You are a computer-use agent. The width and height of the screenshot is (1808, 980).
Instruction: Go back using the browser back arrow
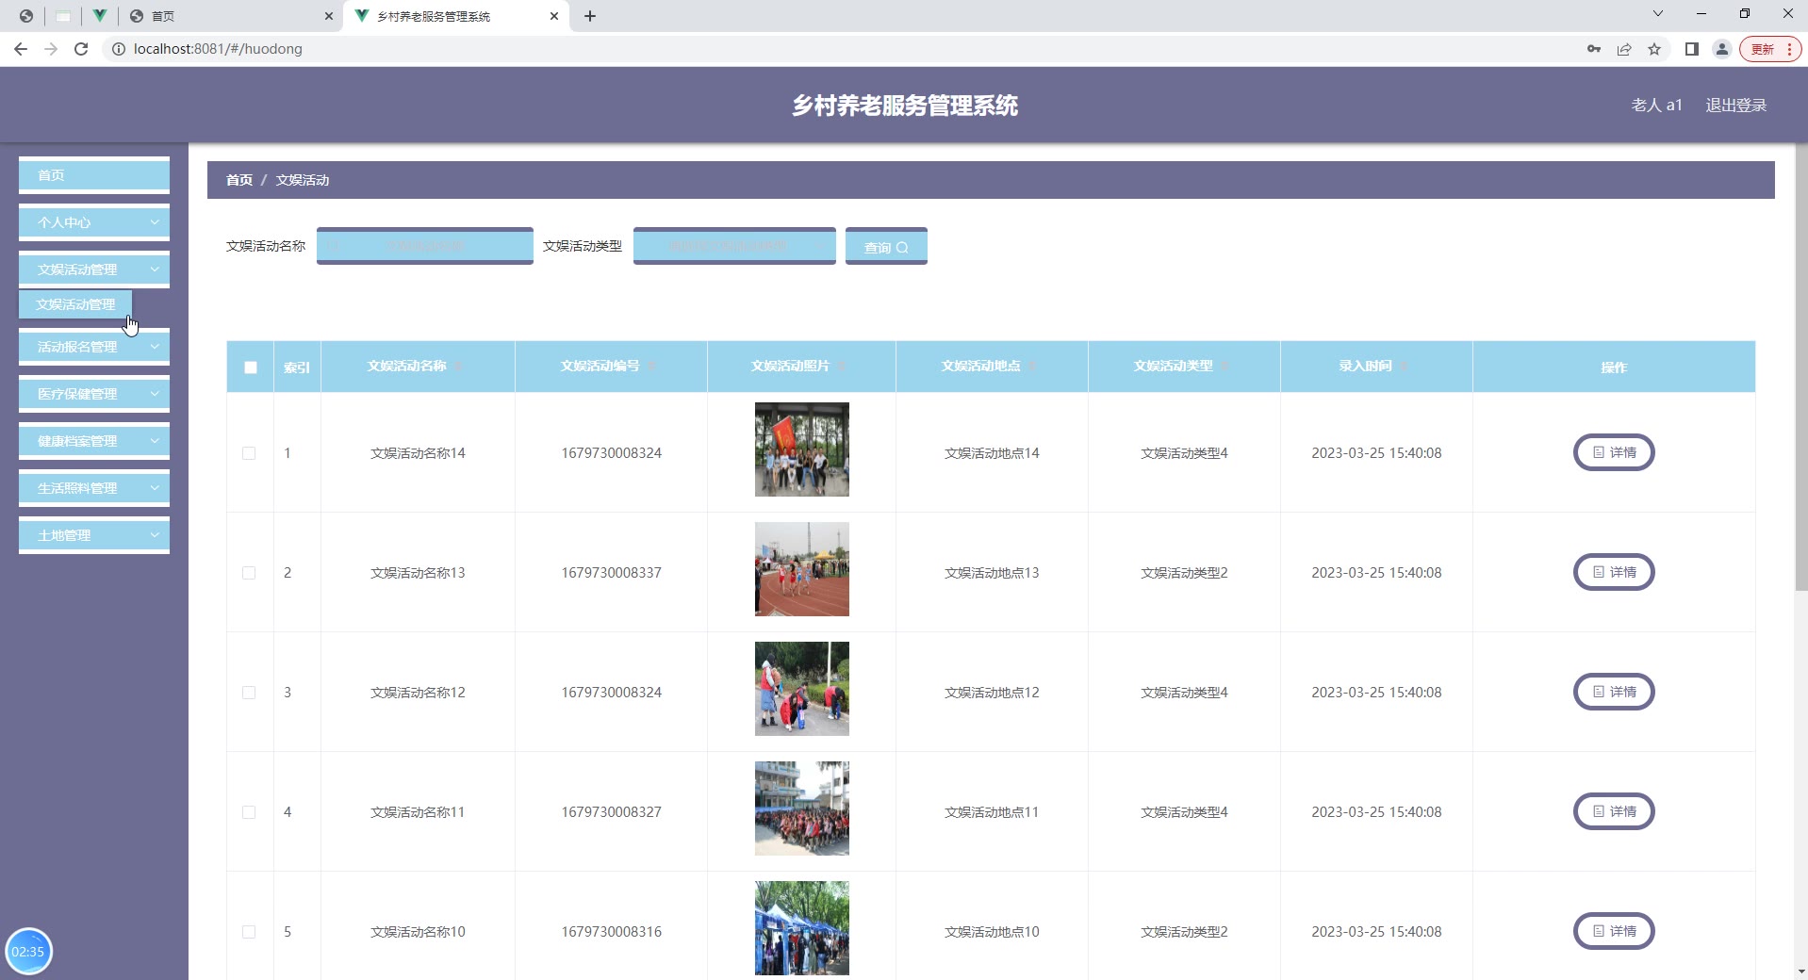click(x=21, y=49)
